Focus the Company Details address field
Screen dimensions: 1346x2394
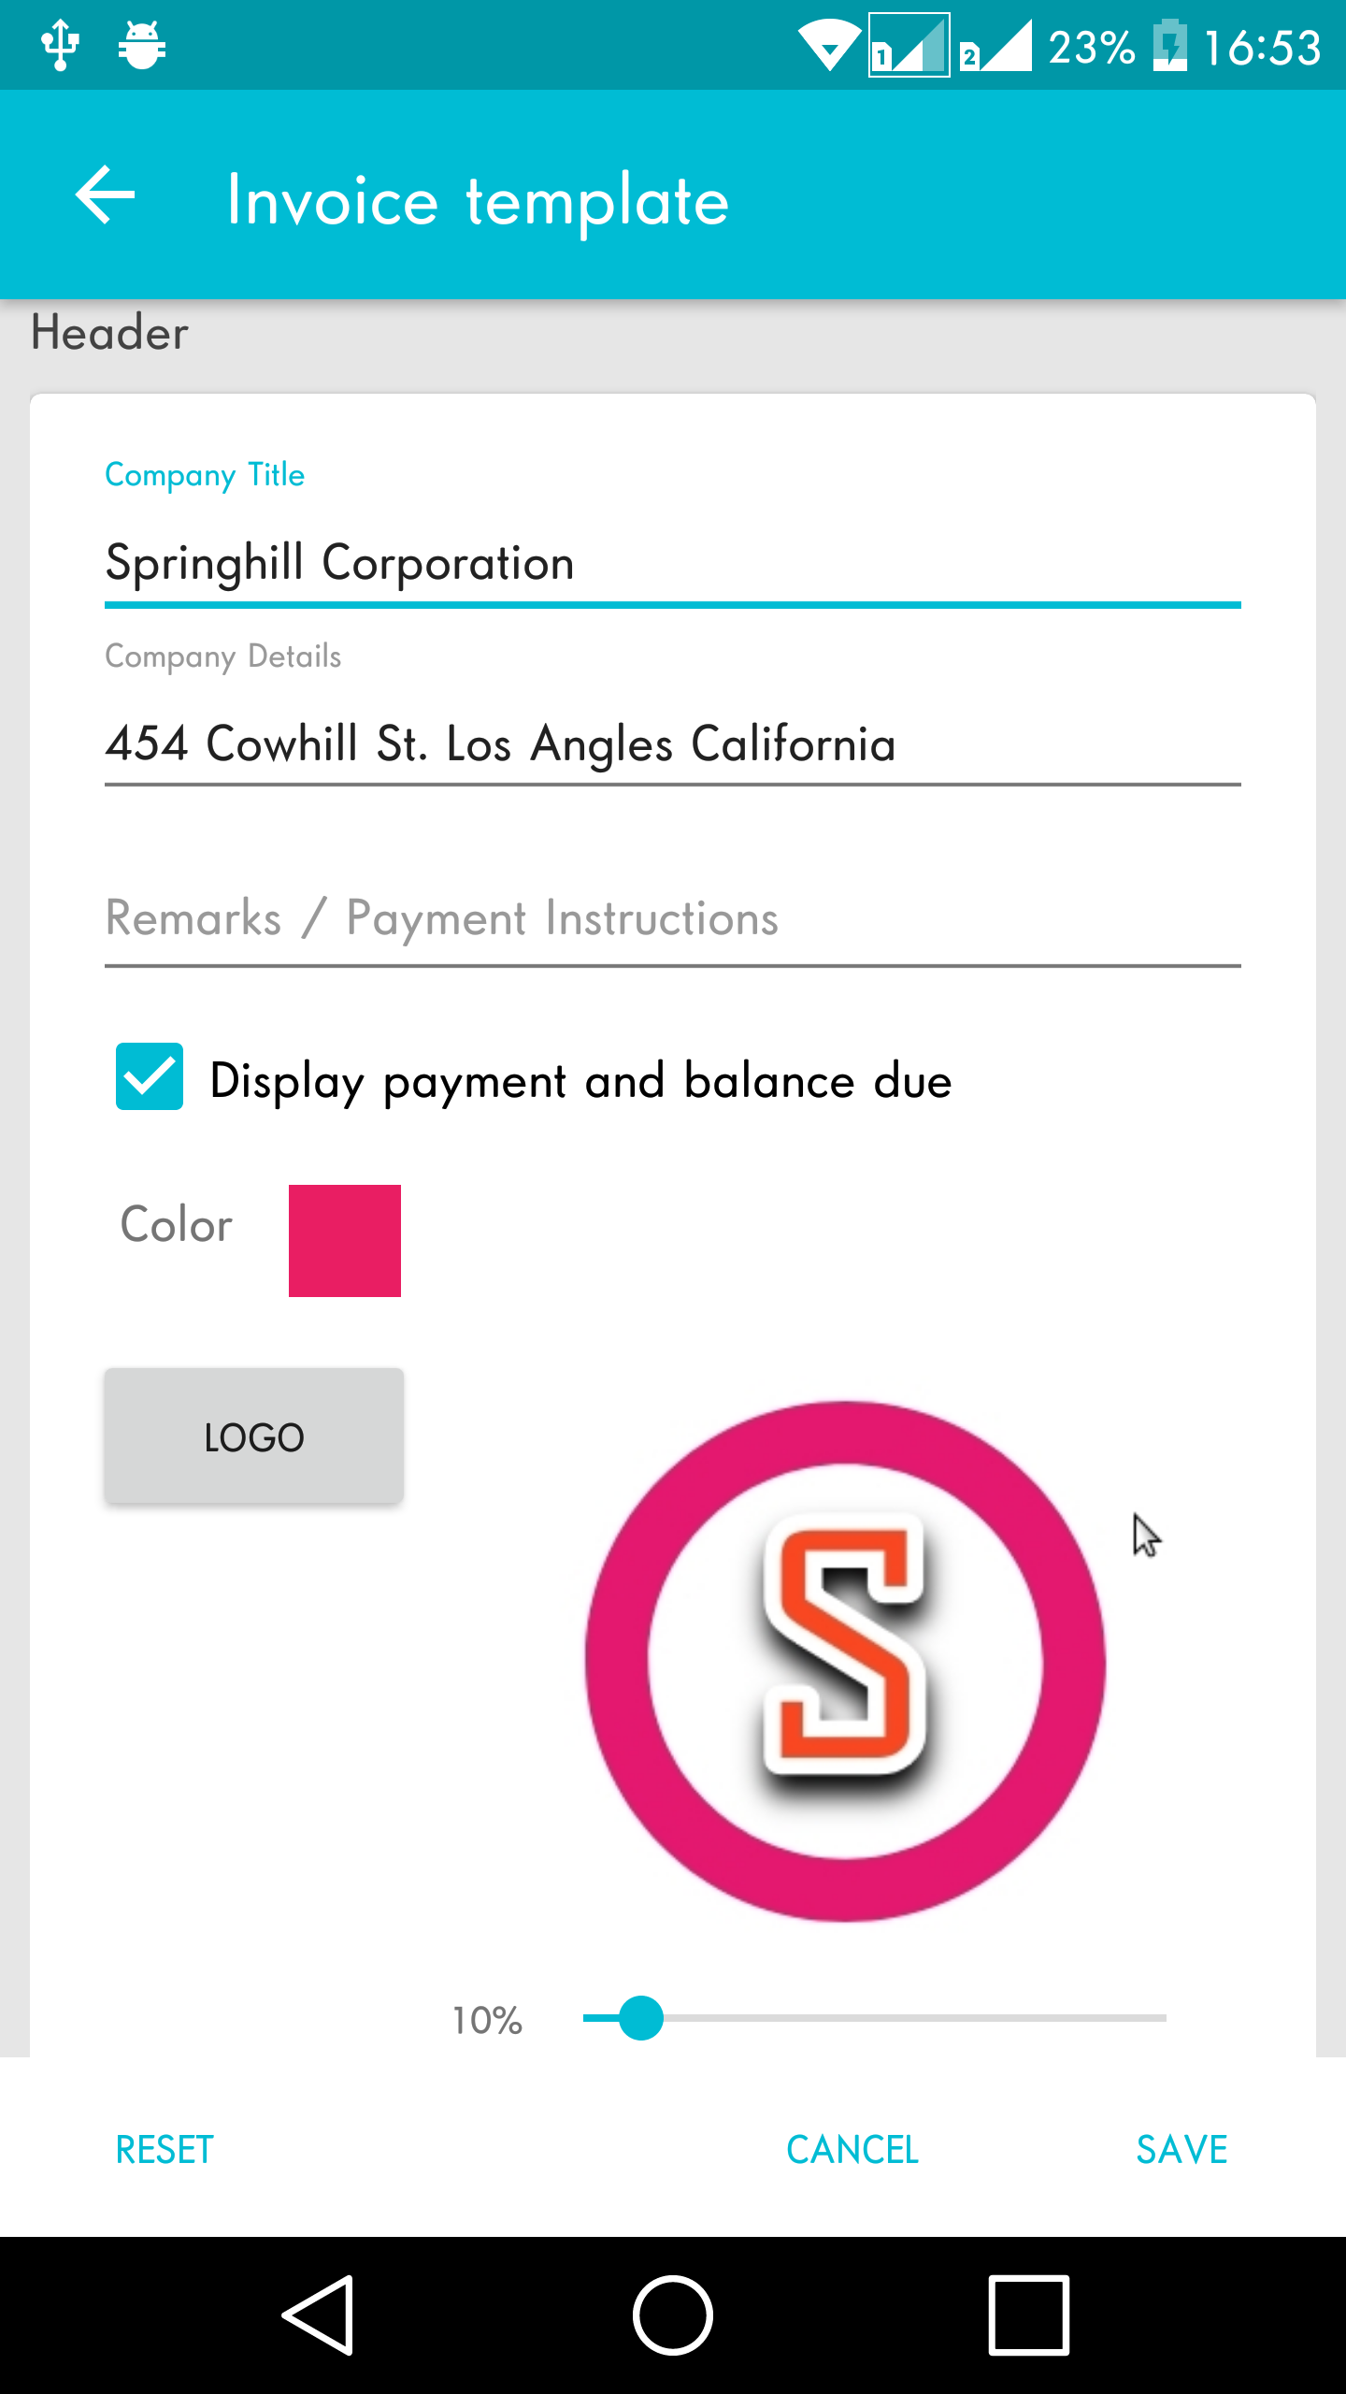pos(673,744)
